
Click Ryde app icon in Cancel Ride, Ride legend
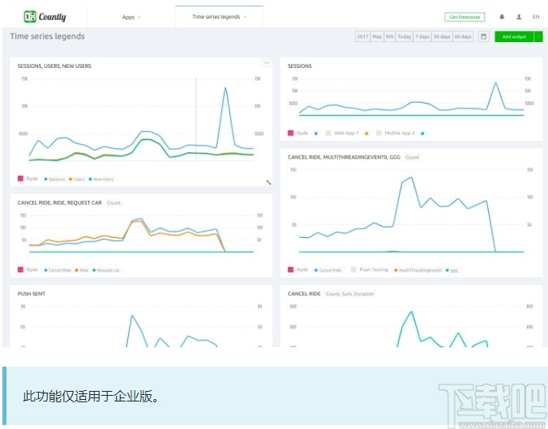pyautogui.click(x=20, y=270)
